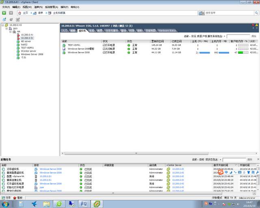Open the Inventory (清单) menu
The height and width of the screenshot is (208, 260).
tap(38, 7)
